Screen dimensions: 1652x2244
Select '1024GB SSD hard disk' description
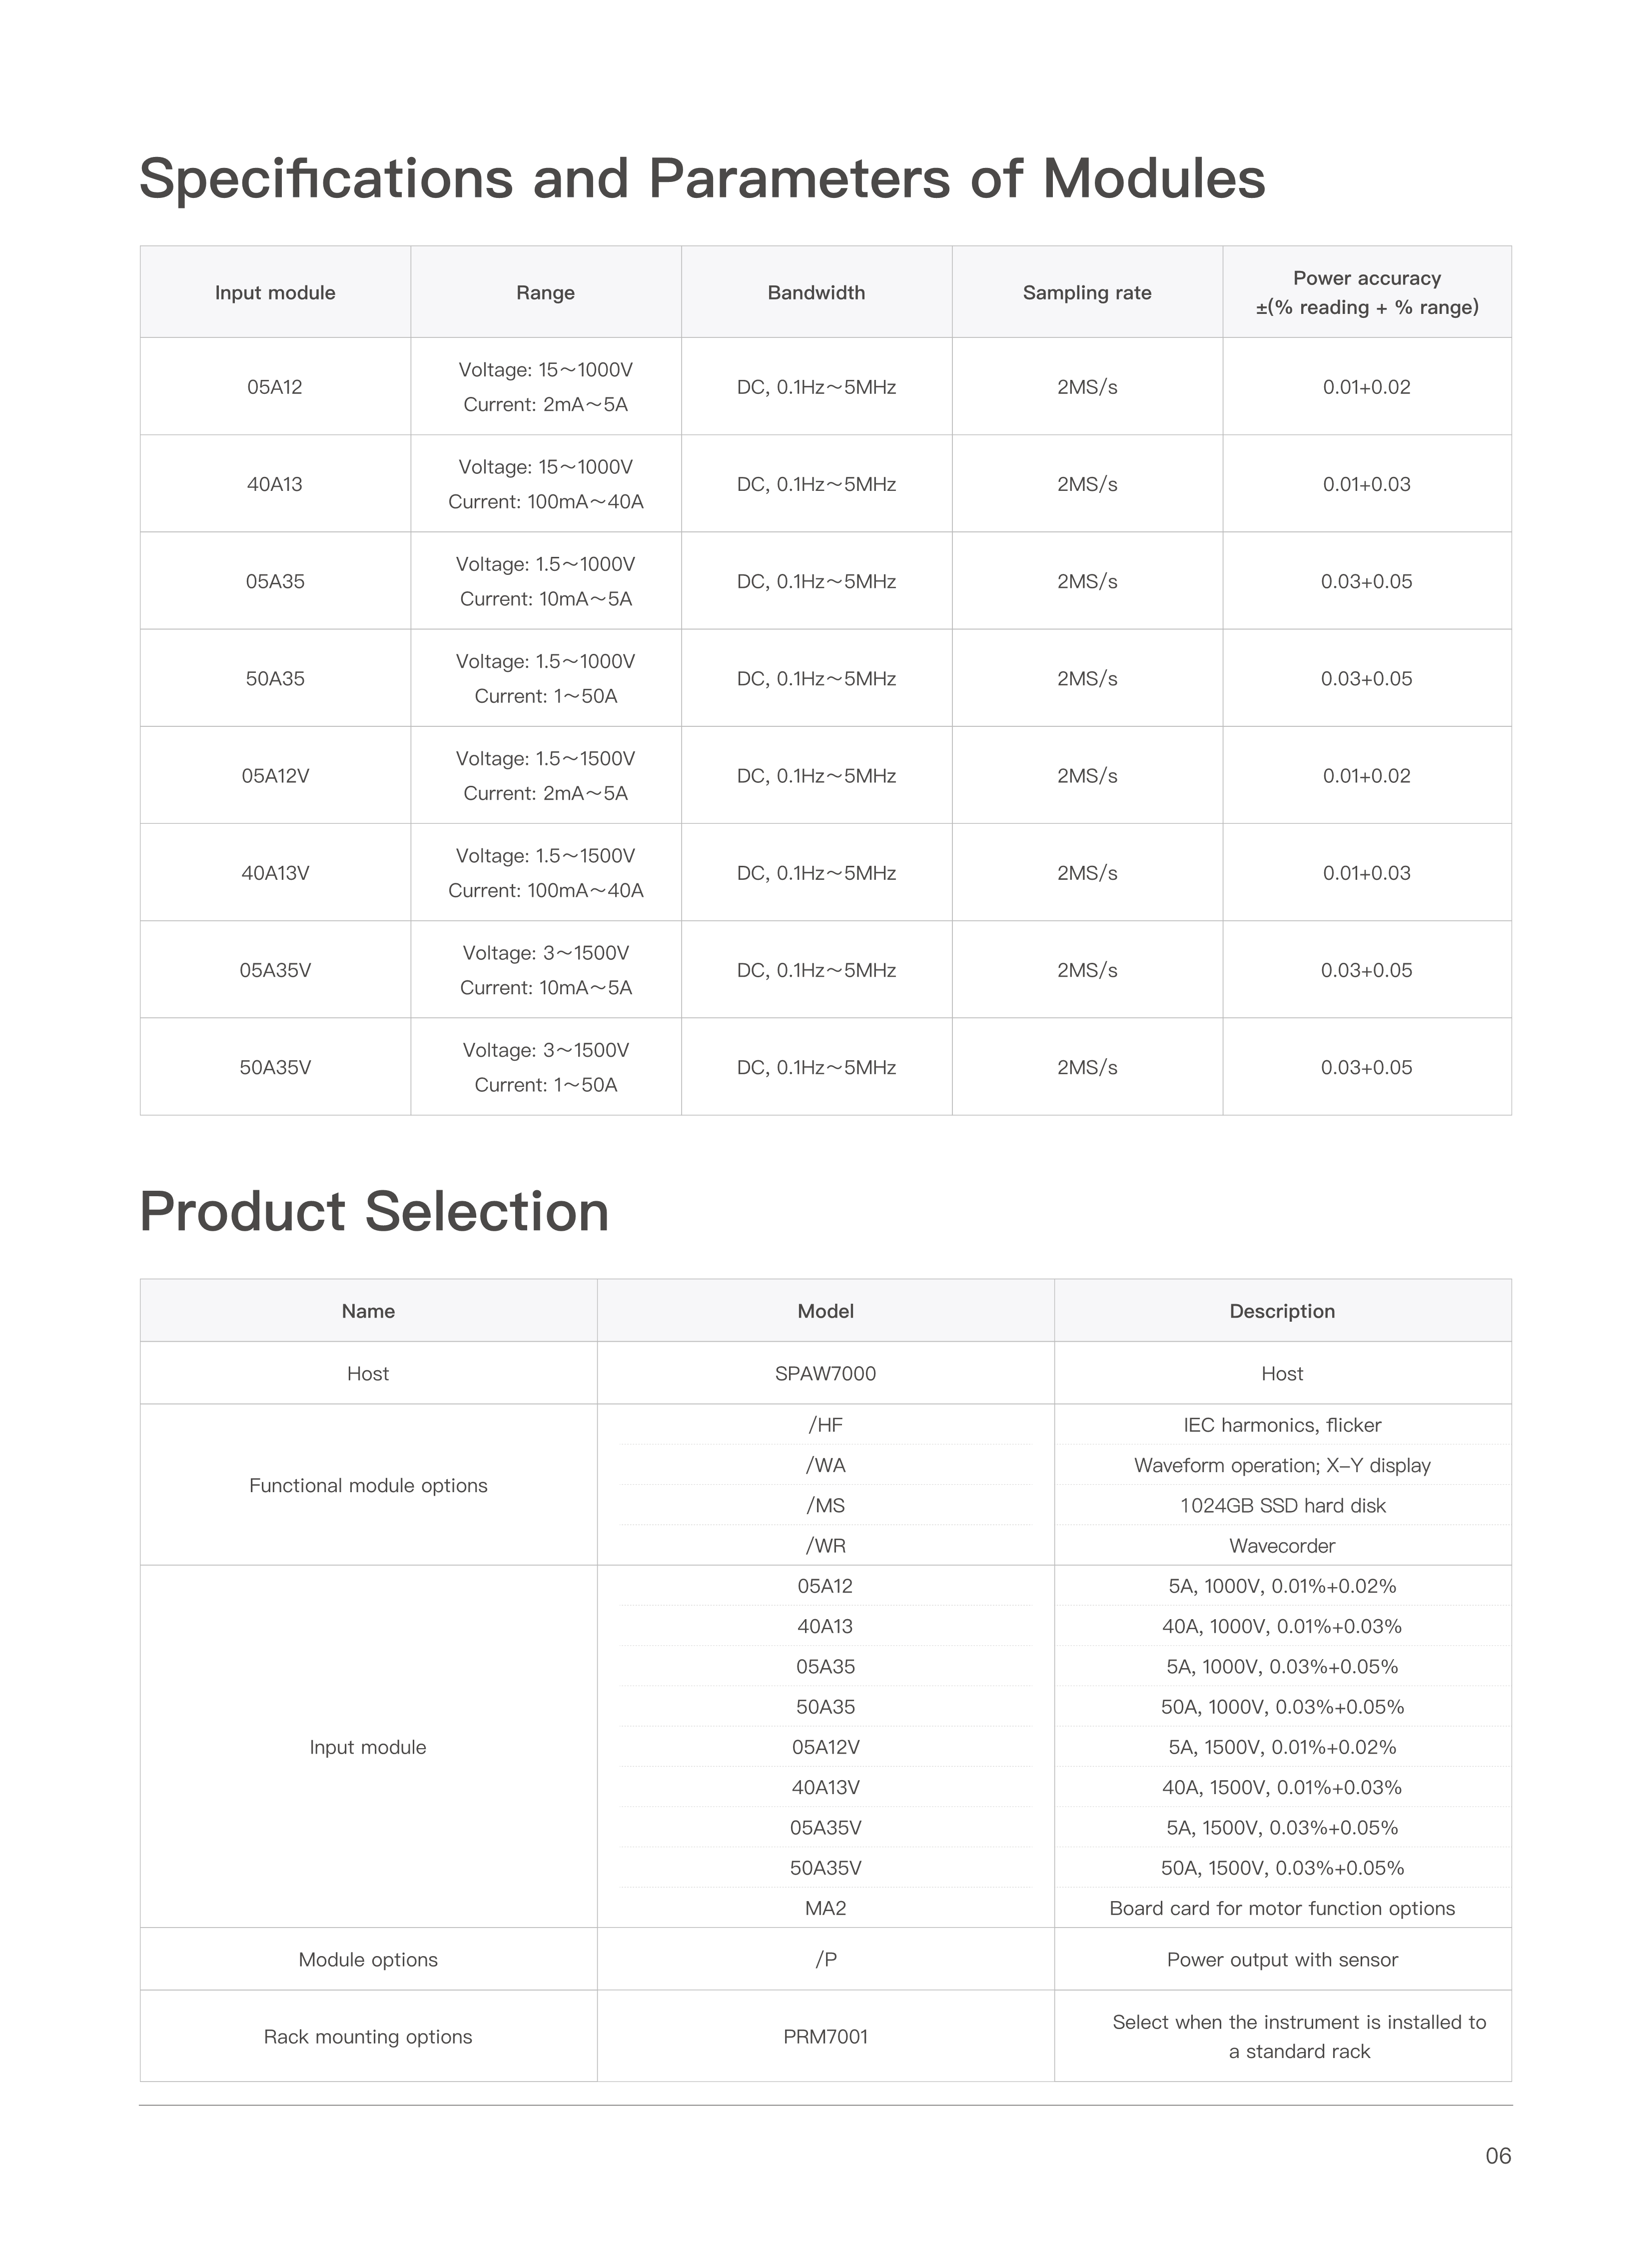(x=1282, y=1506)
